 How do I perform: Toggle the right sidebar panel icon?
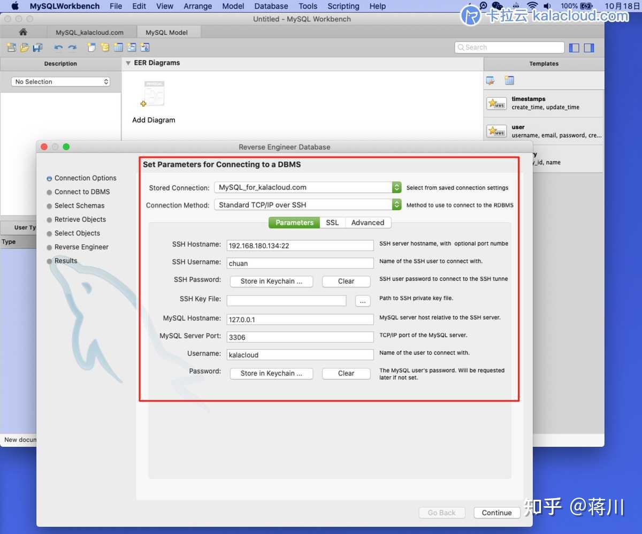coord(589,48)
